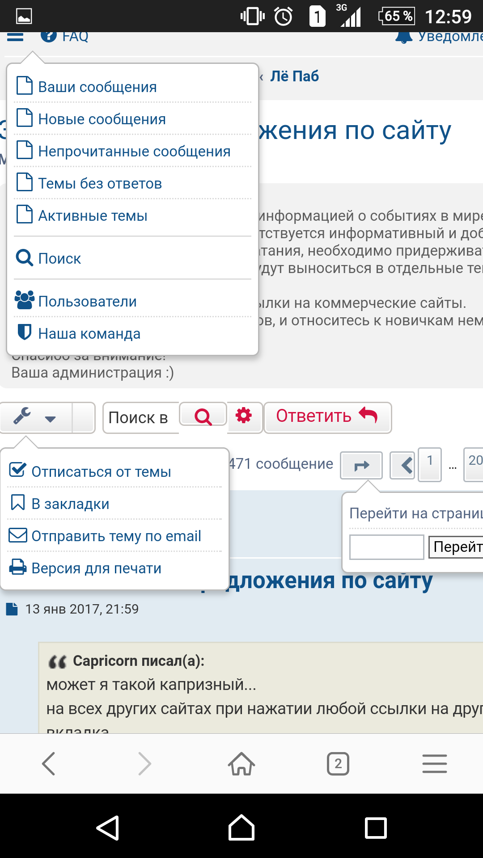Image resolution: width=483 pixels, height=858 pixels.
Task: Click Версия для печати option
Action: pyautogui.click(x=96, y=568)
